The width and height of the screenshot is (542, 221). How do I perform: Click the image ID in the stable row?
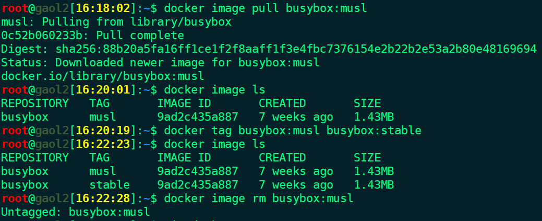[198, 185]
